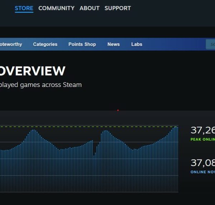The width and height of the screenshot is (215, 205).
Task: Open the SUPPORT page
Action: (118, 8)
